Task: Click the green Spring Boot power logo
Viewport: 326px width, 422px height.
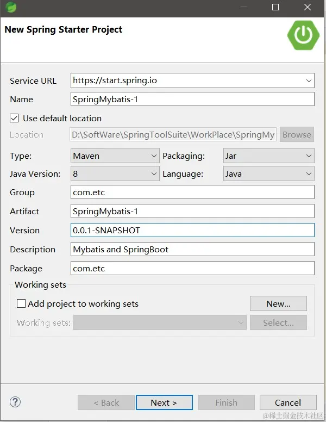Action: tap(303, 35)
